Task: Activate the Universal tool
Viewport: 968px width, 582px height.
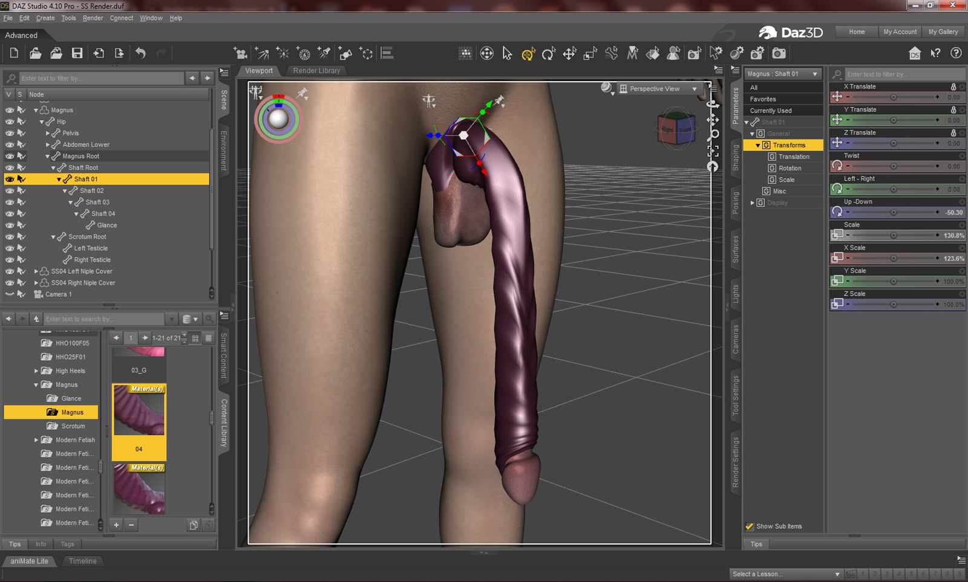Action: (x=528, y=54)
